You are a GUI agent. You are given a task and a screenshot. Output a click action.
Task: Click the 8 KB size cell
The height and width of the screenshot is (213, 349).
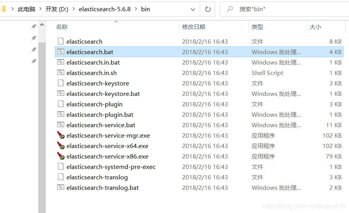click(335, 41)
